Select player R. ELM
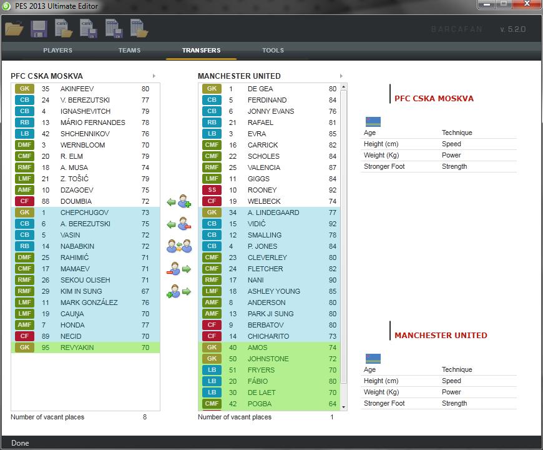Screen dimensions: 543x450 click(x=85, y=156)
